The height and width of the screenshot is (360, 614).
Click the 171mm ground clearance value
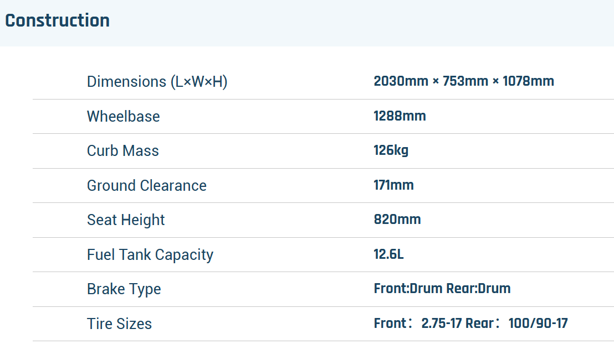[x=393, y=185]
